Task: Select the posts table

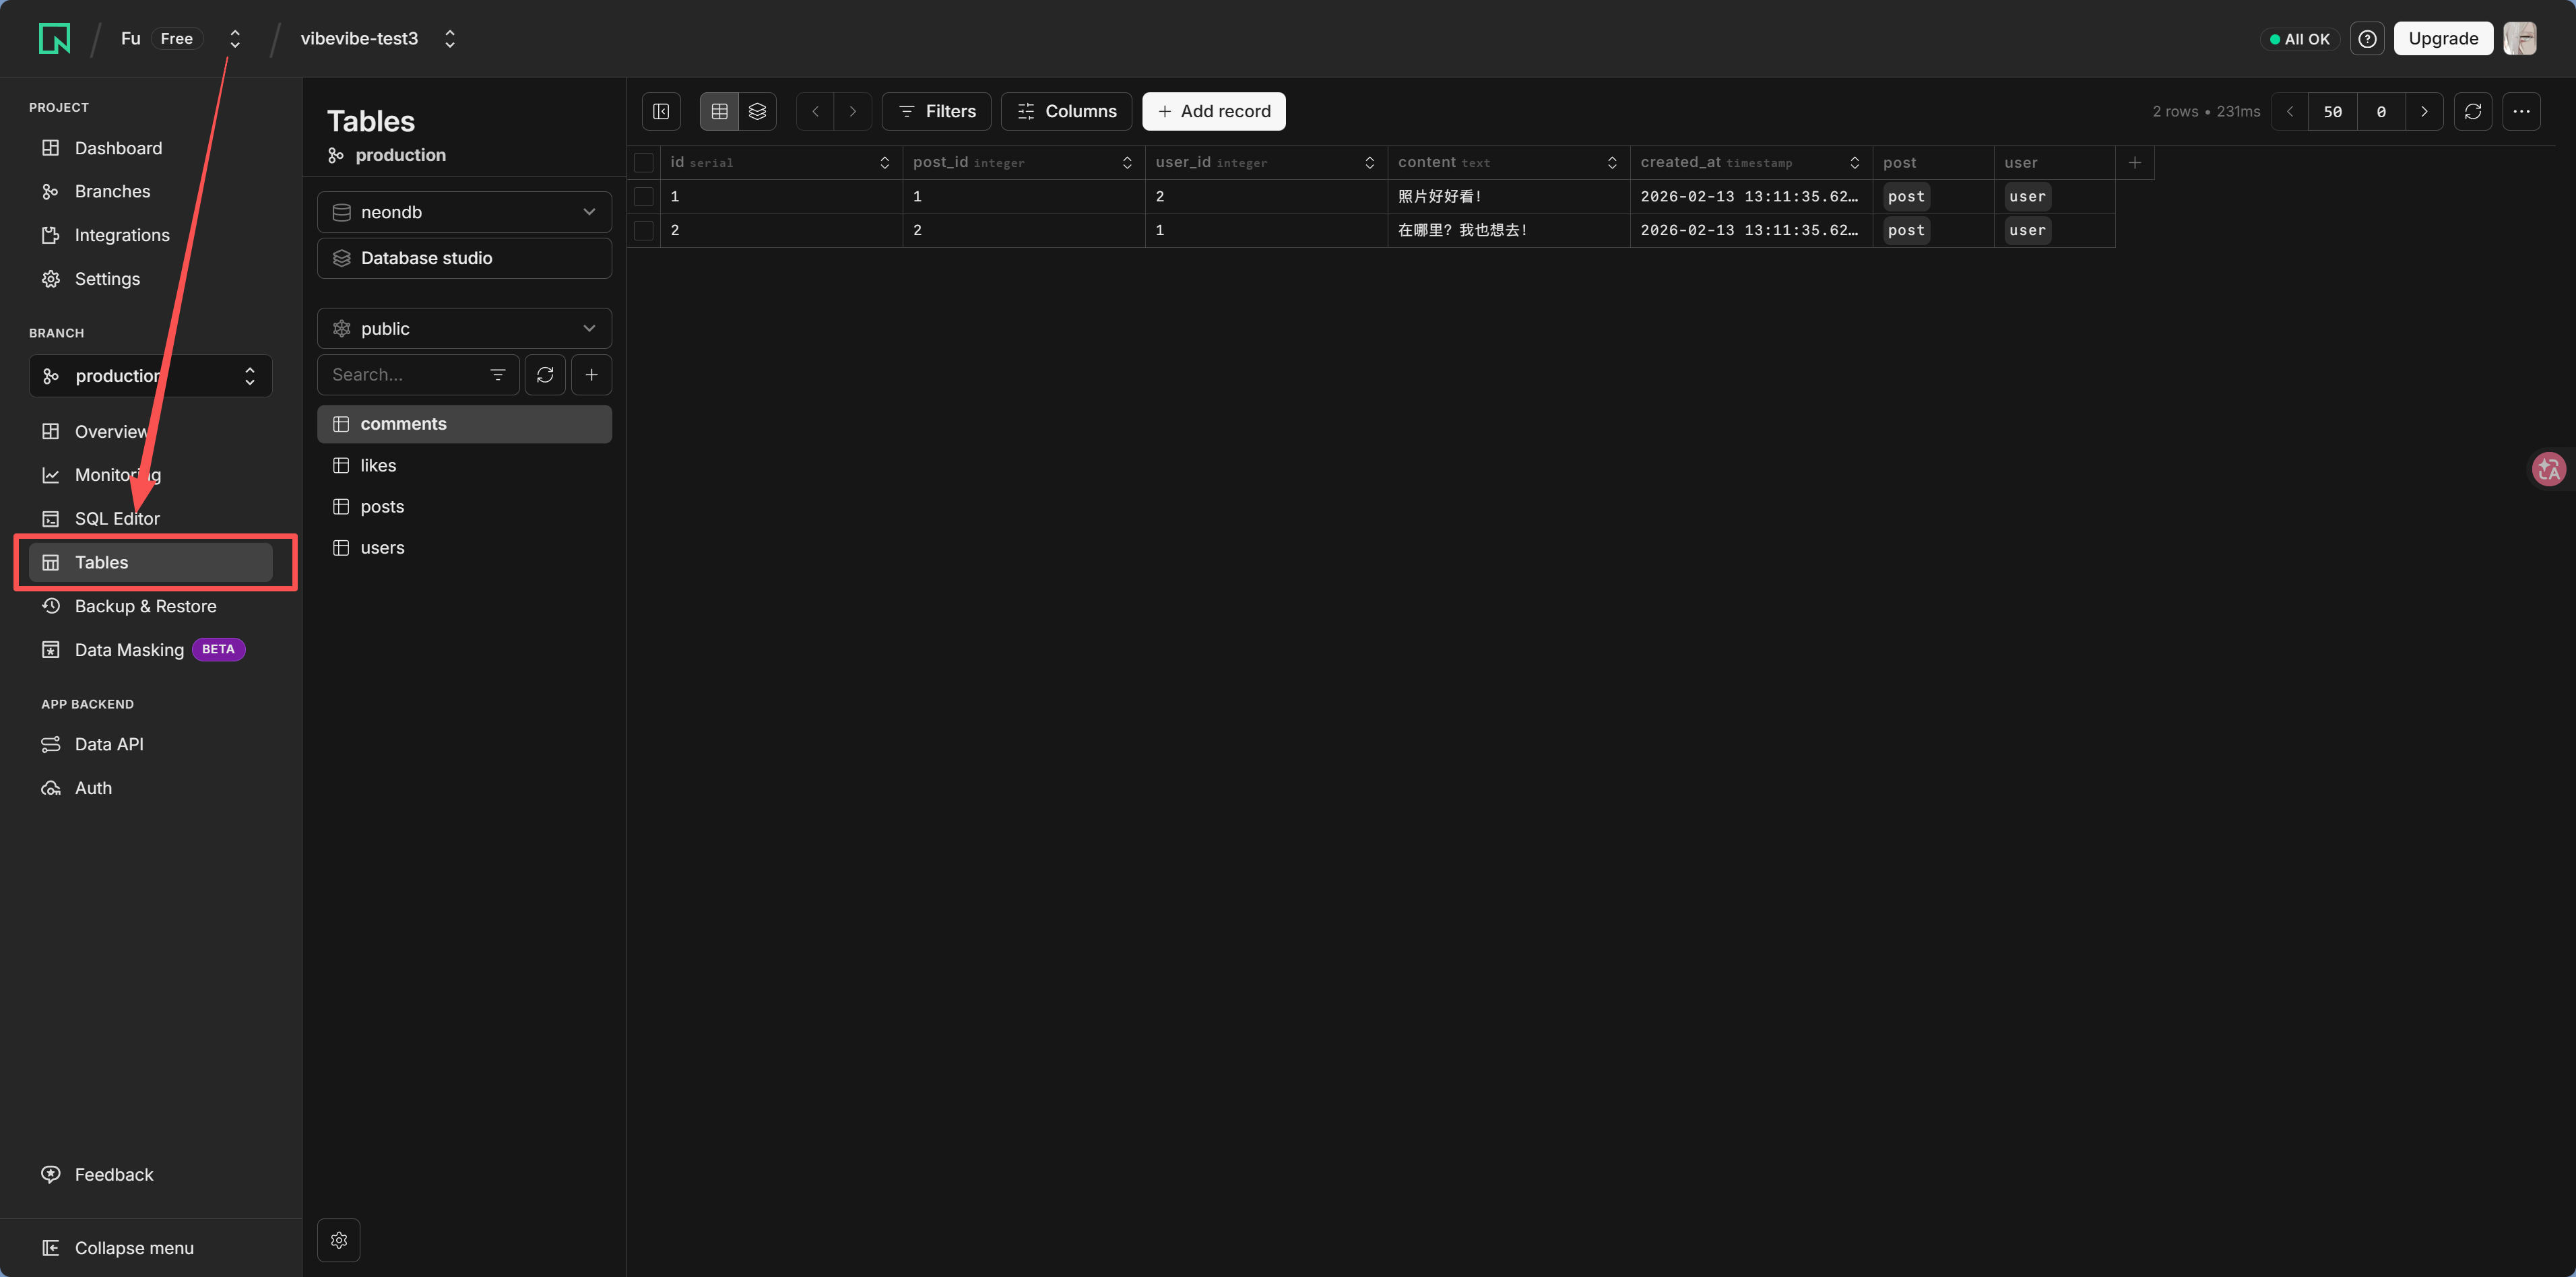Action: [x=382, y=506]
